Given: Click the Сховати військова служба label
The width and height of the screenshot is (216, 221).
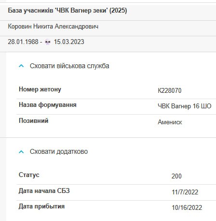Looking at the screenshot, I should tap(69, 66).
